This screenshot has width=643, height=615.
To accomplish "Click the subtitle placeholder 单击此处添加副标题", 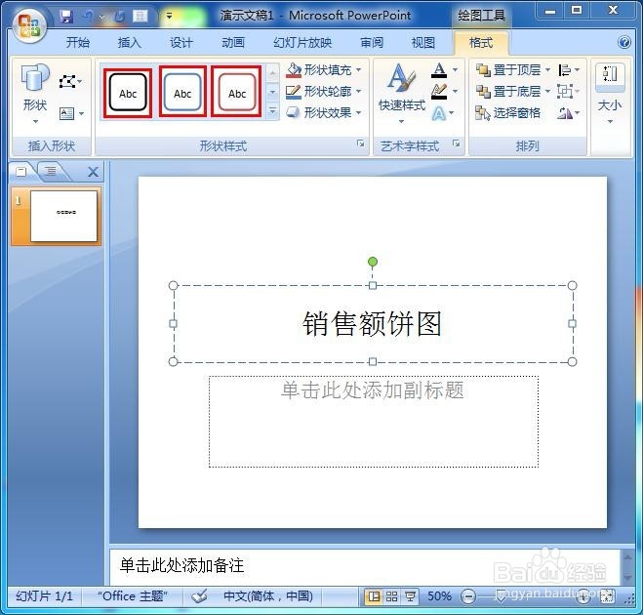I will click(x=373, y=390).
